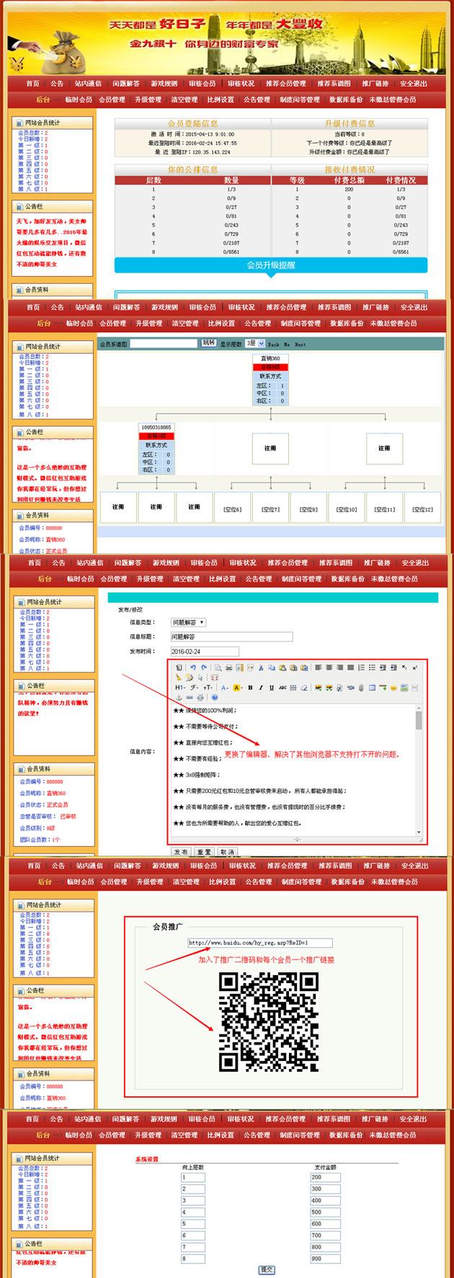
Task: Click the [空位10] empty slot
Action: (347, 508)
